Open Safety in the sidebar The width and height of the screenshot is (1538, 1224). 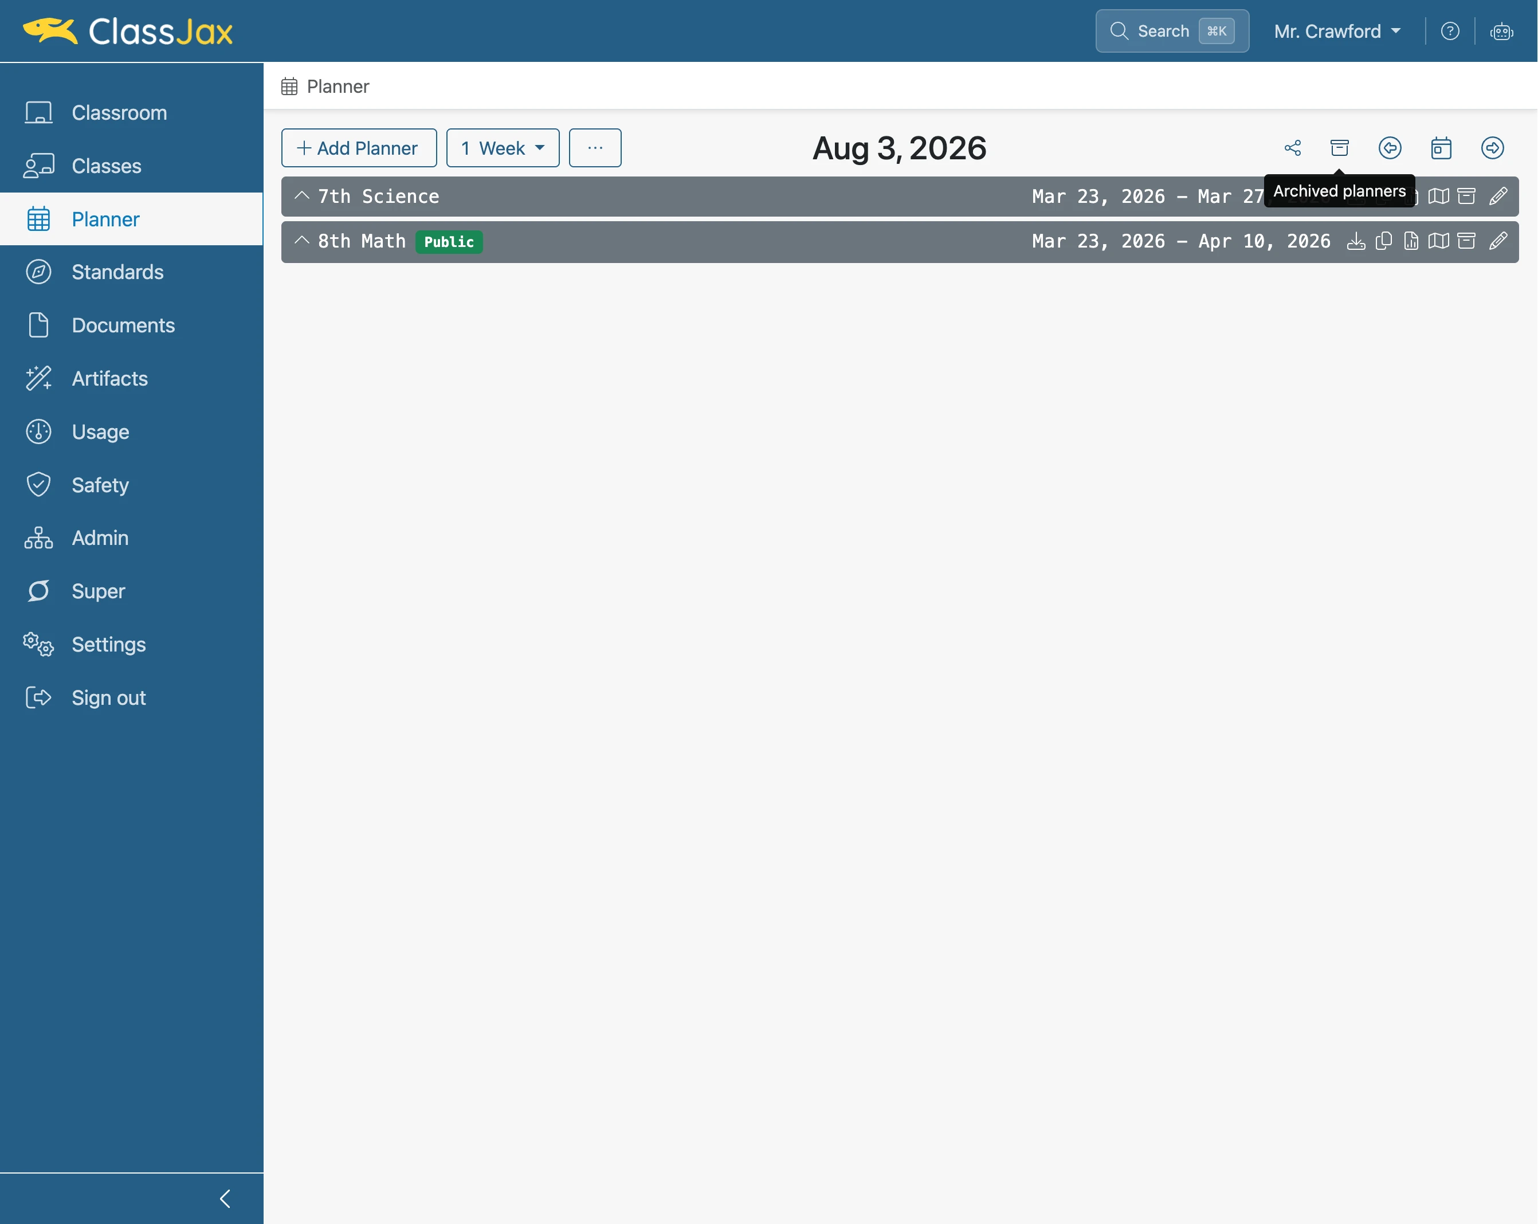pos(131,485)
